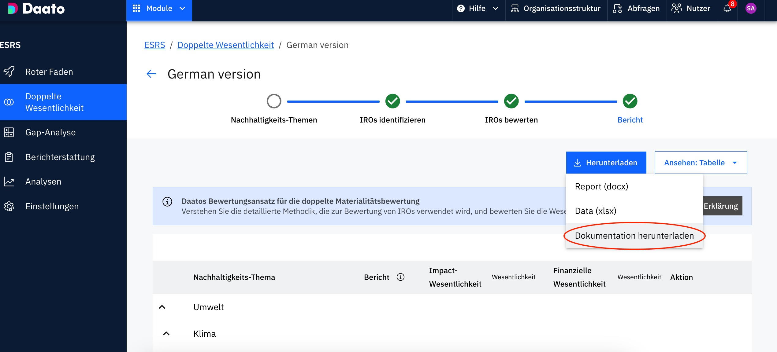Select the IROs identifizieren step checkmark
This screenshot has height=352, width=777.
tap(392, 101)
